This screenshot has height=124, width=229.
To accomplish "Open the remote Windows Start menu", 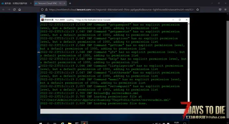I will (41, 123).
